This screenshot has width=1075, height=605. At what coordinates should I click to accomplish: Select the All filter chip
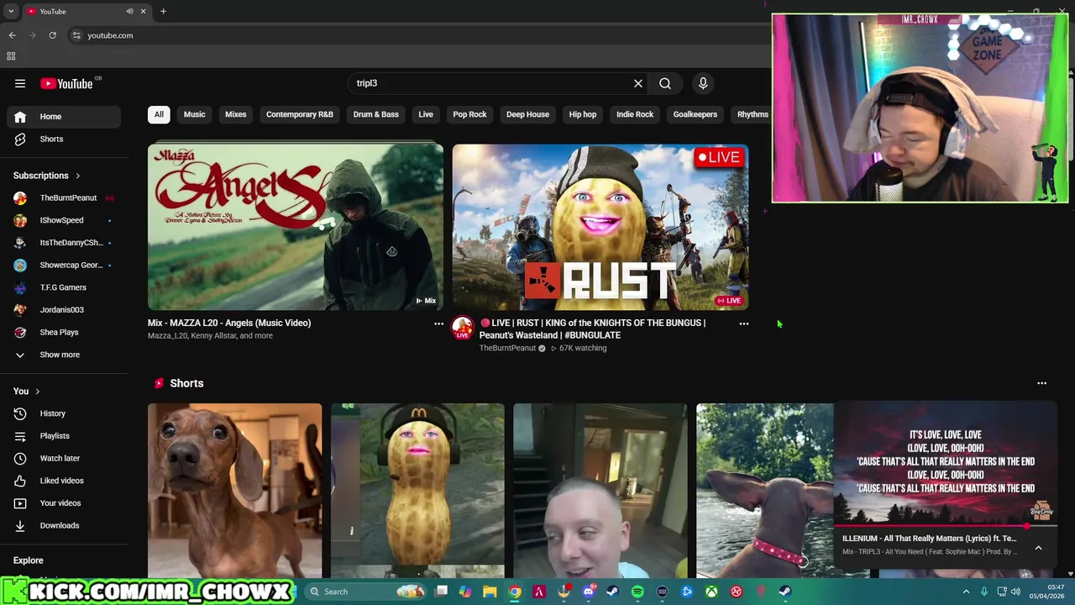[x=159, y=114]
